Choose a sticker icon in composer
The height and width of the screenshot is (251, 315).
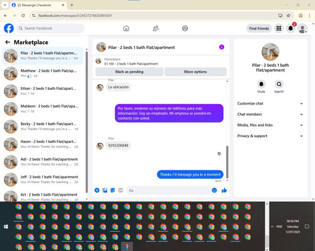113,190
